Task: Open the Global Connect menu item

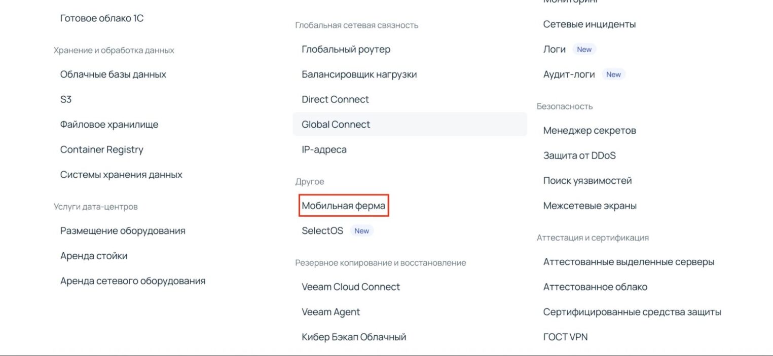Action: click(x=336, y=125)
